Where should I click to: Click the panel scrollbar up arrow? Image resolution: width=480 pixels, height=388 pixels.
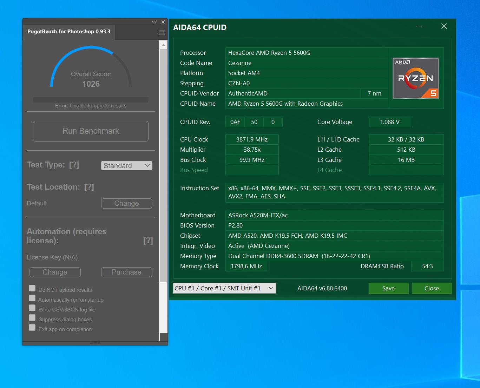tap(163, 45)
